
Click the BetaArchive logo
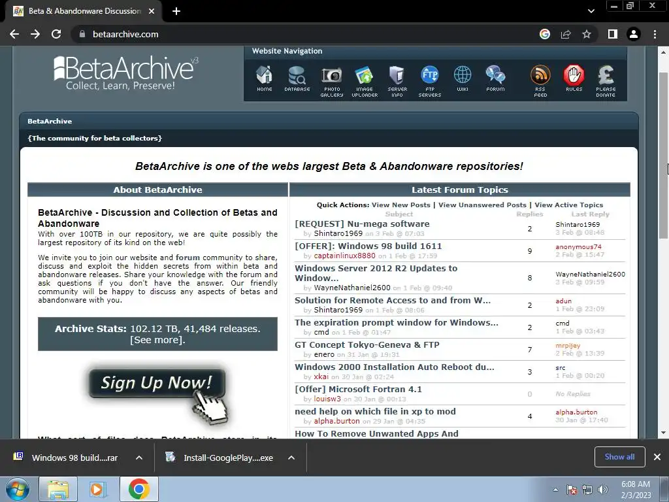point(126,73)
